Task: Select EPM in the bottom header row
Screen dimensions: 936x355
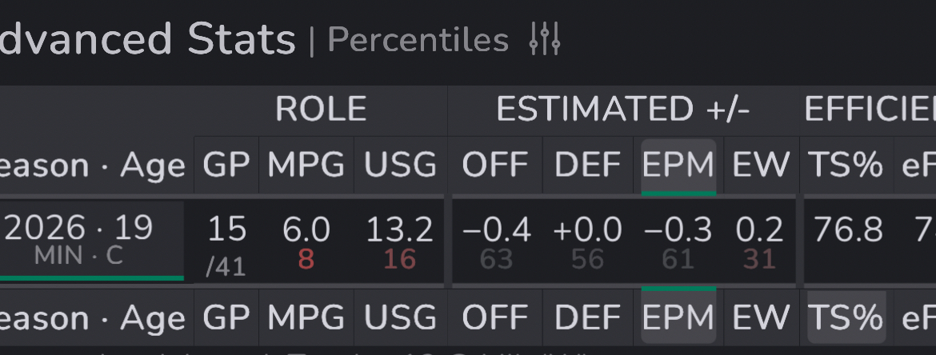Action: pos(678,317)
